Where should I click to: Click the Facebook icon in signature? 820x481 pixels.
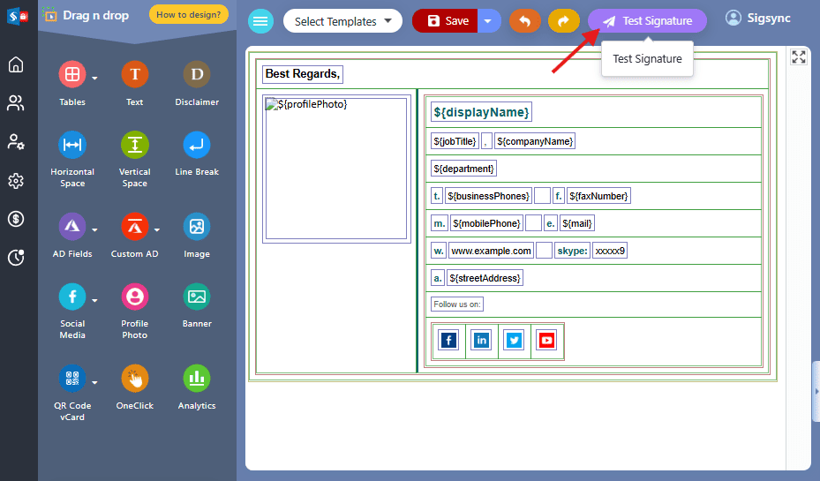tap(448, 341)
